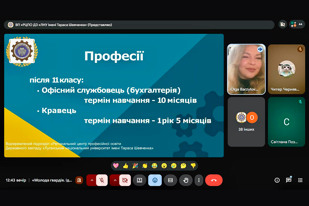Select the Читер Черняв participant tile

coord(287,69)
